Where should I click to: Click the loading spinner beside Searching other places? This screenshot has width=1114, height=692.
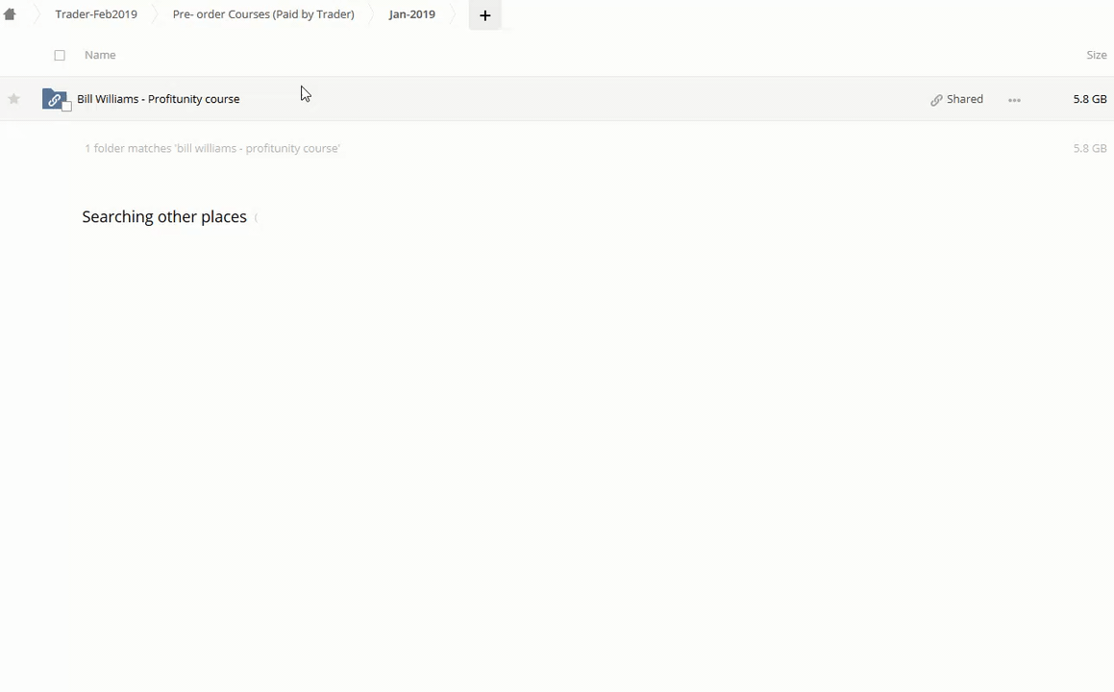257,217
